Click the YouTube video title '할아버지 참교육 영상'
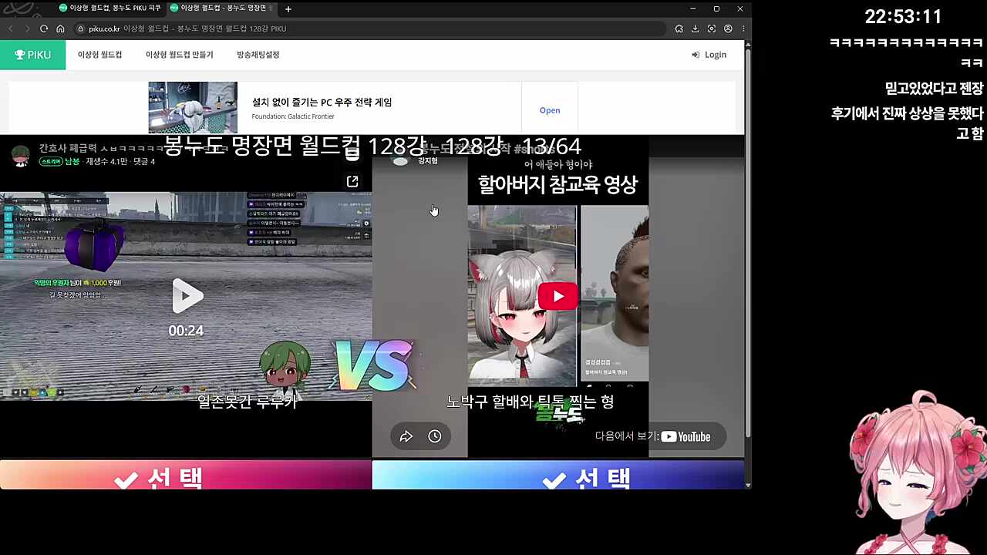 558,185
